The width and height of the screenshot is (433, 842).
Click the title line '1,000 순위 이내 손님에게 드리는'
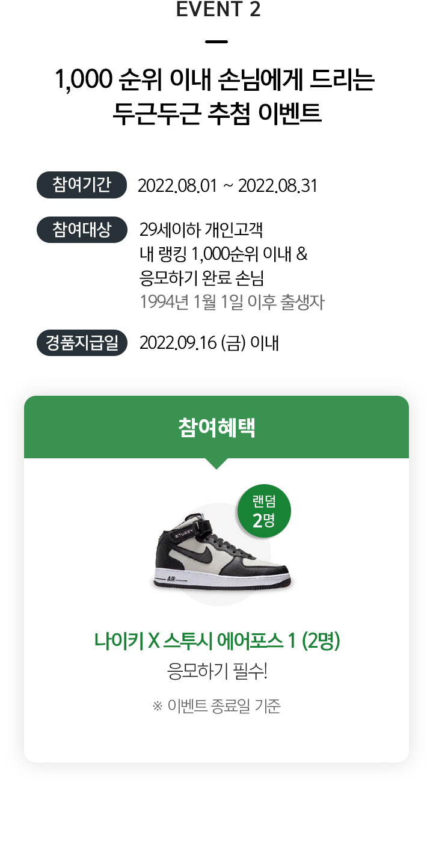(x=215, y=80)
